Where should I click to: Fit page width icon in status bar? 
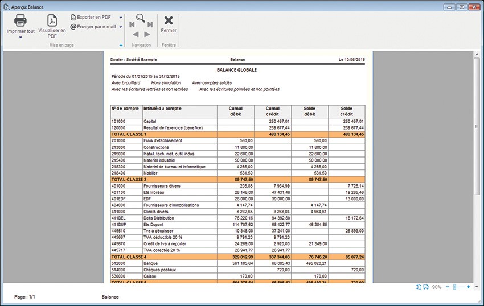pos(426,287)
